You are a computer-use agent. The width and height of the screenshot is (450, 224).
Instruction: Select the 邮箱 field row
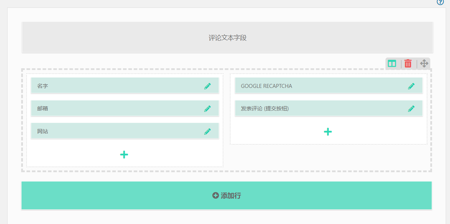point(125,108)
